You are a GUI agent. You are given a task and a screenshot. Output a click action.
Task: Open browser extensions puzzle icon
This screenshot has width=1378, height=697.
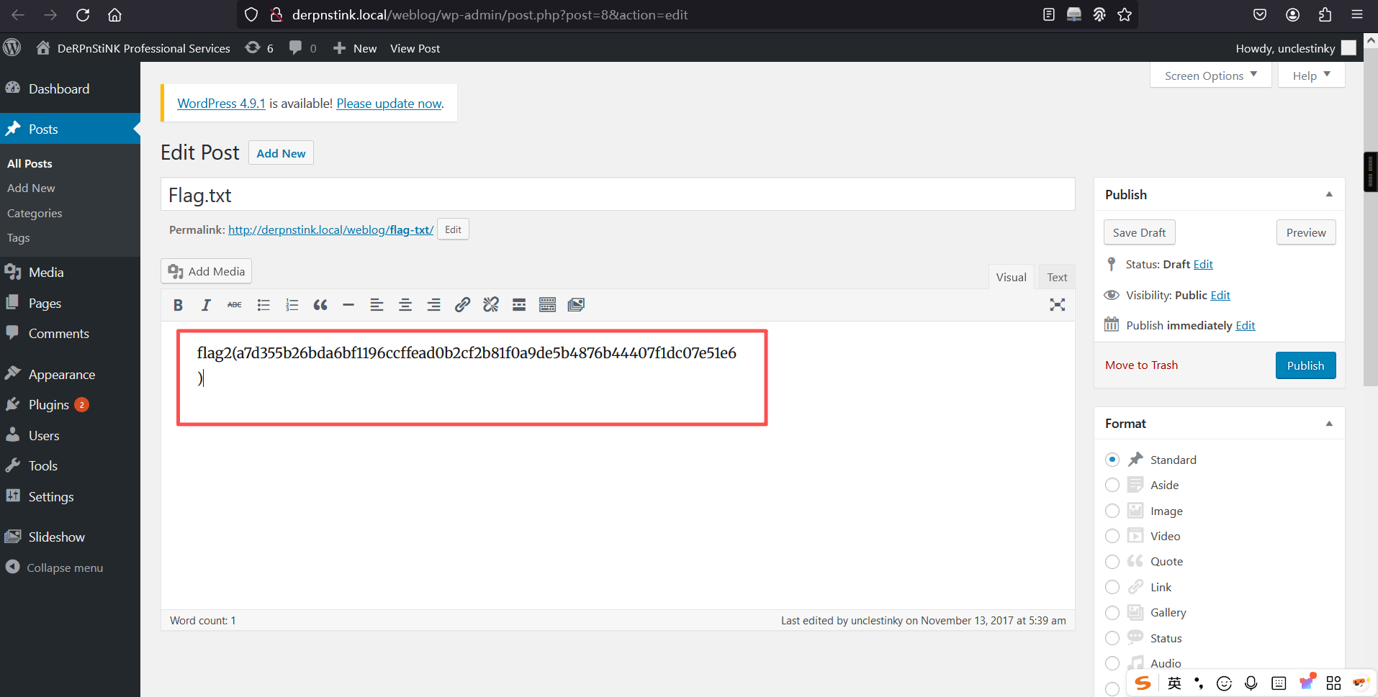(1325, 14)
